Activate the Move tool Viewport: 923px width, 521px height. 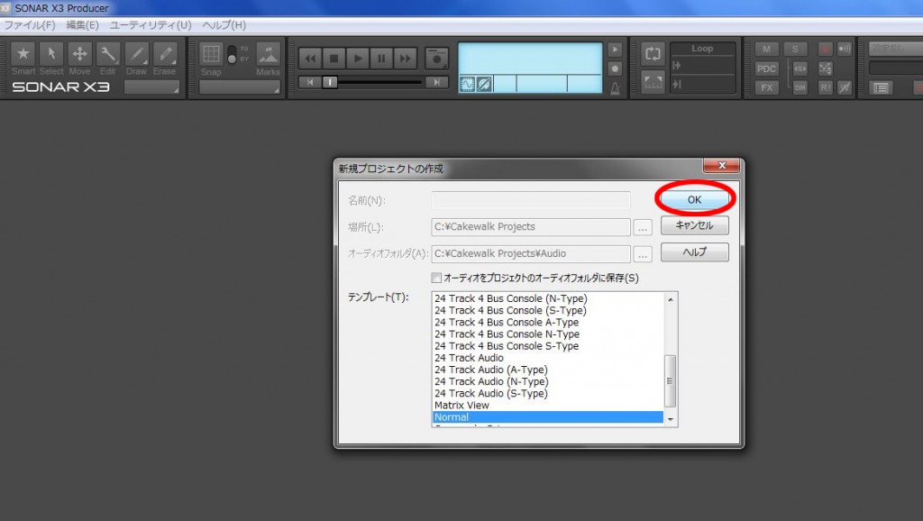[x=79, y=54]
